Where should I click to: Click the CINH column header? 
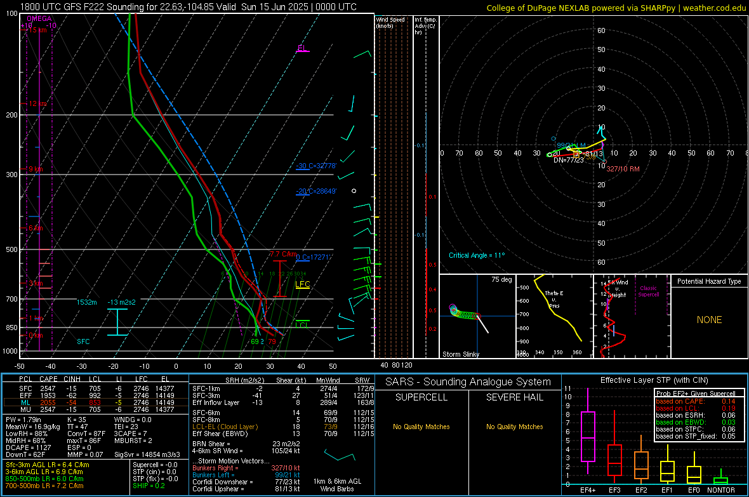pos(72,379)
